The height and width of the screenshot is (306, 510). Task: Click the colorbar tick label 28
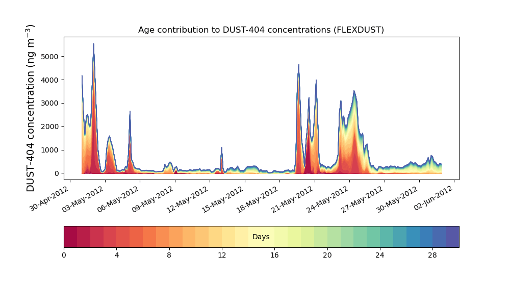(432, 256)
